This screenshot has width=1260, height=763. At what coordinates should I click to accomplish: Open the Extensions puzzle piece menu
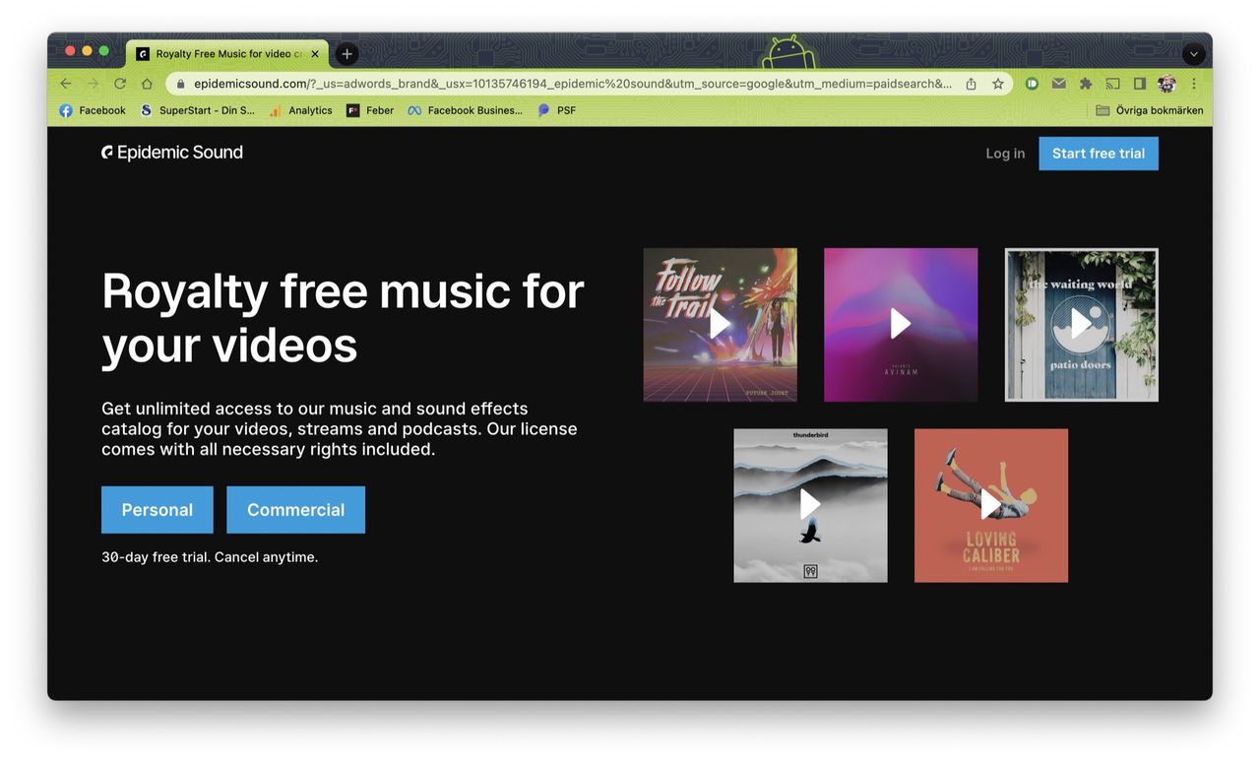pos(1086,84)
